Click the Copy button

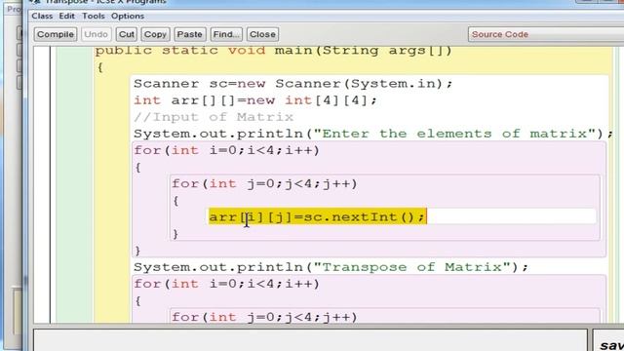[155, 34]
